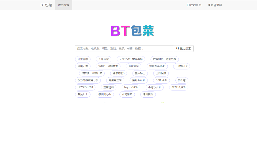Go to BT包菜 brand link in navbar

tap(46, 5)
